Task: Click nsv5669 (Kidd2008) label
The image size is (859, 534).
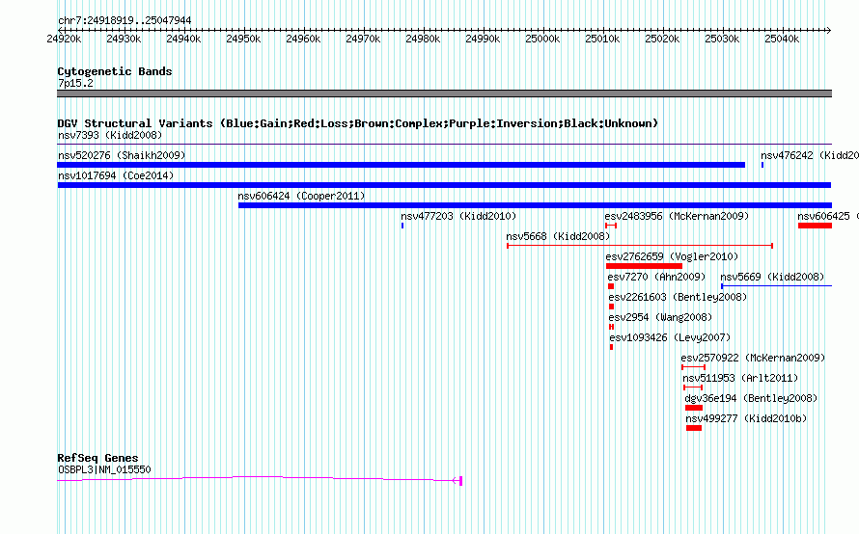Action: (772, 277)
